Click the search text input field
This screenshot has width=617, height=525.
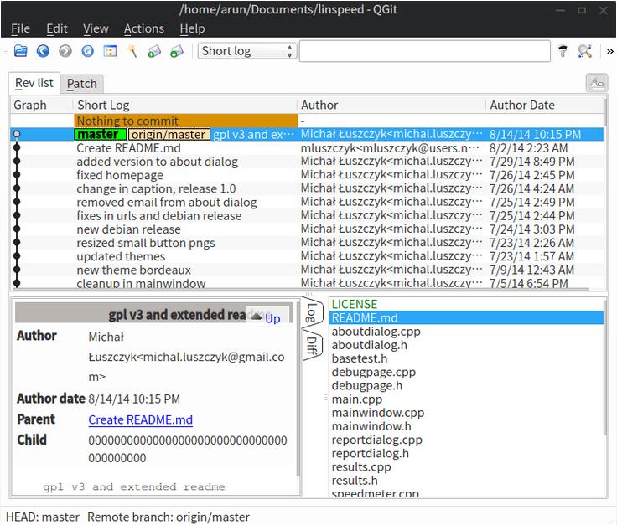425,51
